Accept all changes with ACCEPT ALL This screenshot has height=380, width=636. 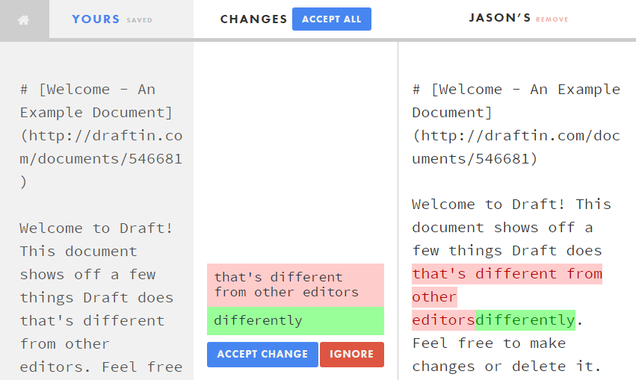[331, 19]
